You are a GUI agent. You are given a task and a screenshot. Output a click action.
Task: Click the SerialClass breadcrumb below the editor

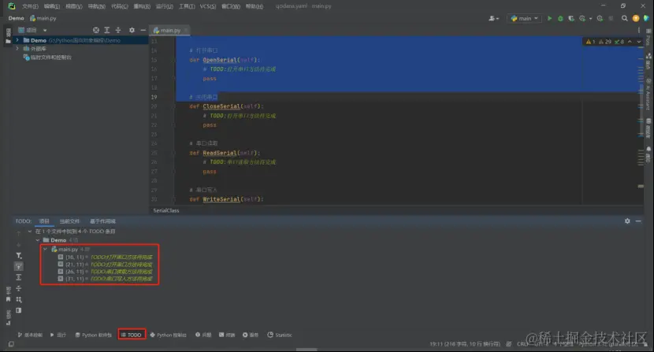click(x=166, y=210)
